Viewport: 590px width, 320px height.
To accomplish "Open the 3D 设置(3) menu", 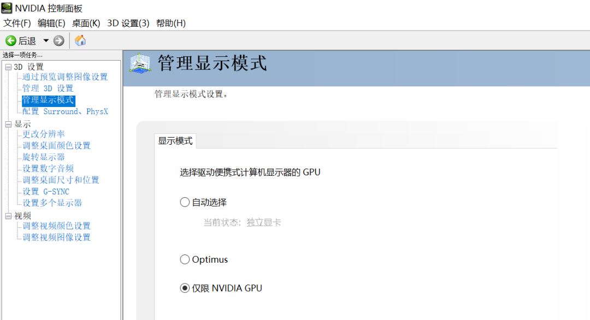I will [128, 23].
